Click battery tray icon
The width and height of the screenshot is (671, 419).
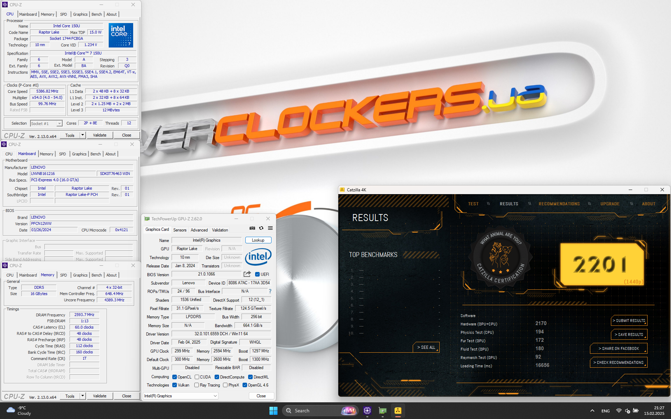tap(636, 411)
